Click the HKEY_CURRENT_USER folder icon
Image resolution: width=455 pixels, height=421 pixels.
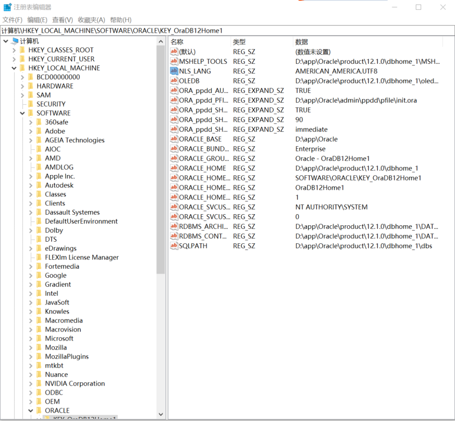22,59
